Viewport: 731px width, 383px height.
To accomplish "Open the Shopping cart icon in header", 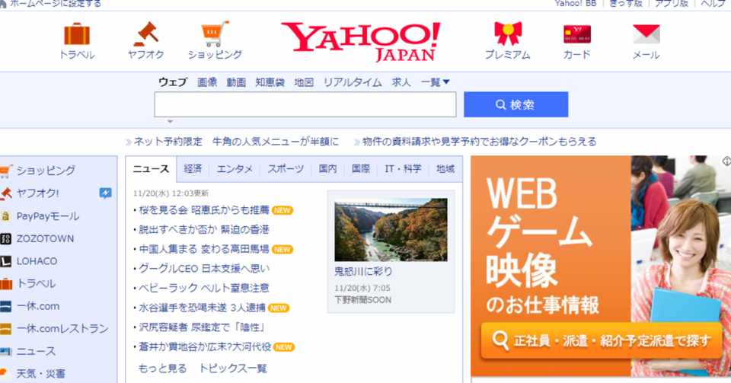I will pyautogui.click(x=215, y=34).
